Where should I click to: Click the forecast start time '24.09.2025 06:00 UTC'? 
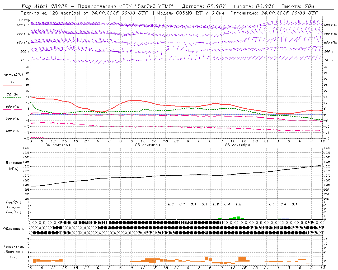(119, 13)
